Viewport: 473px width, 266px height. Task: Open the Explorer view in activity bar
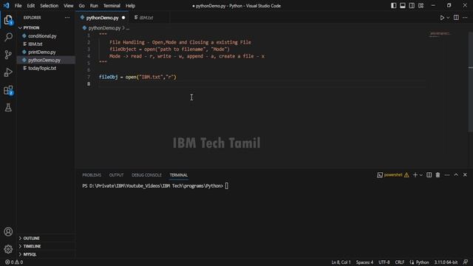8,20
